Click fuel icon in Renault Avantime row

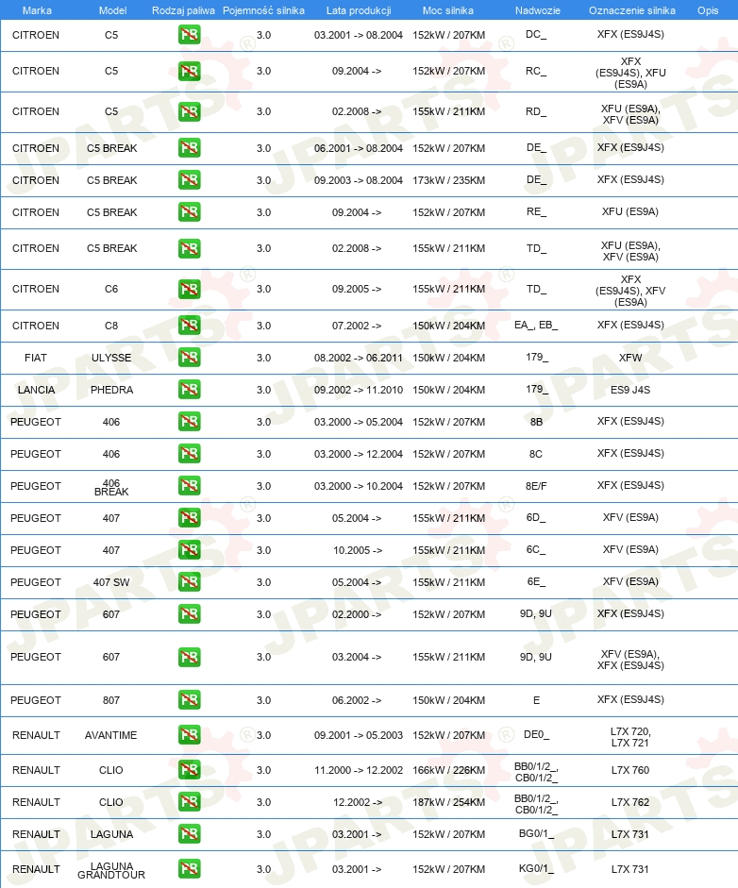(x=189, y=735)
